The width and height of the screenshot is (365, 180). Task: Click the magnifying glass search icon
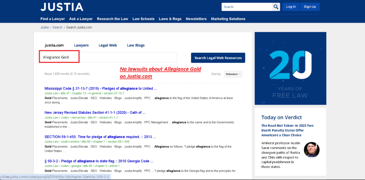276,7
